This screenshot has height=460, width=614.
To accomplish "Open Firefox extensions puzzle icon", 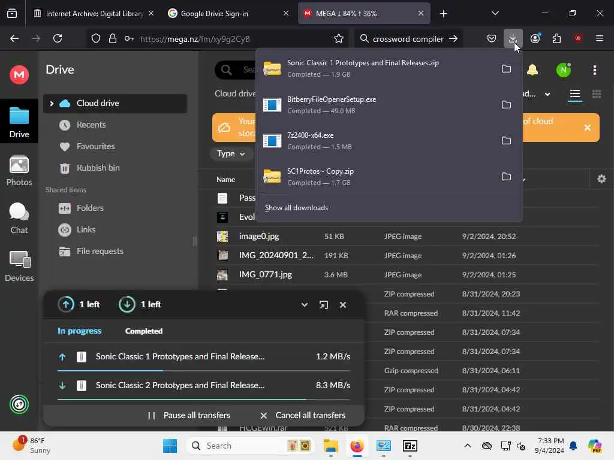I will click(x=556, y=38).
